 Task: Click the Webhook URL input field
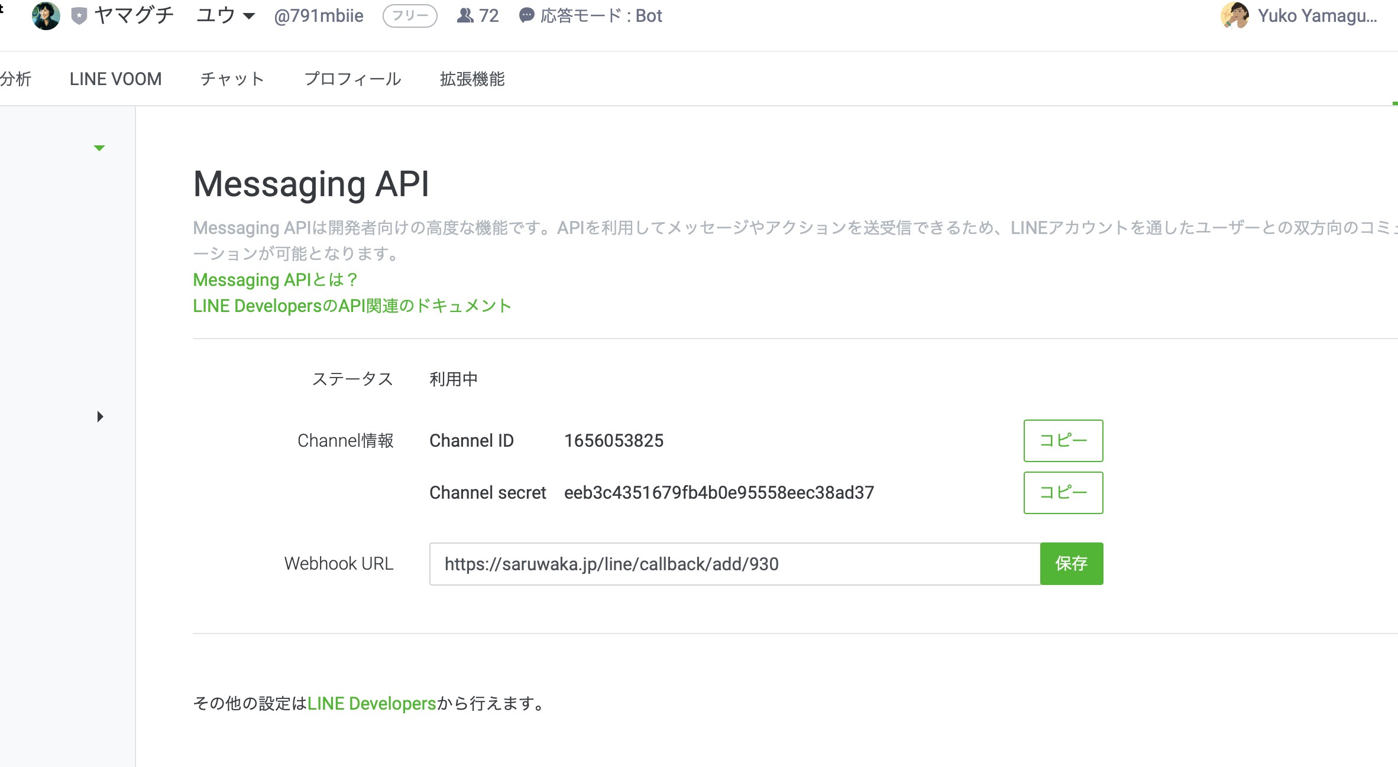point(734,564)
